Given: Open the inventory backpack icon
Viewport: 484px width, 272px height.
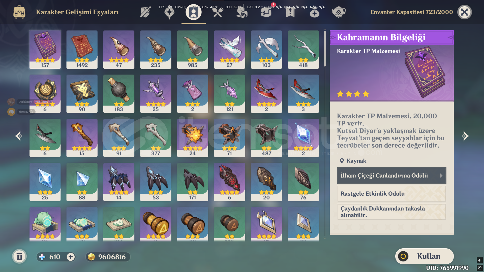Looking at the screenshot, I should coord(19,12).
